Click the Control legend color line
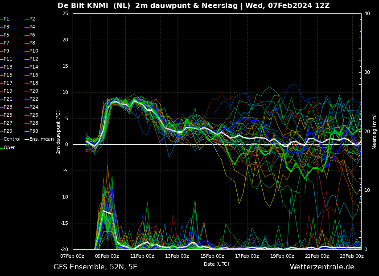 [1, 139]
